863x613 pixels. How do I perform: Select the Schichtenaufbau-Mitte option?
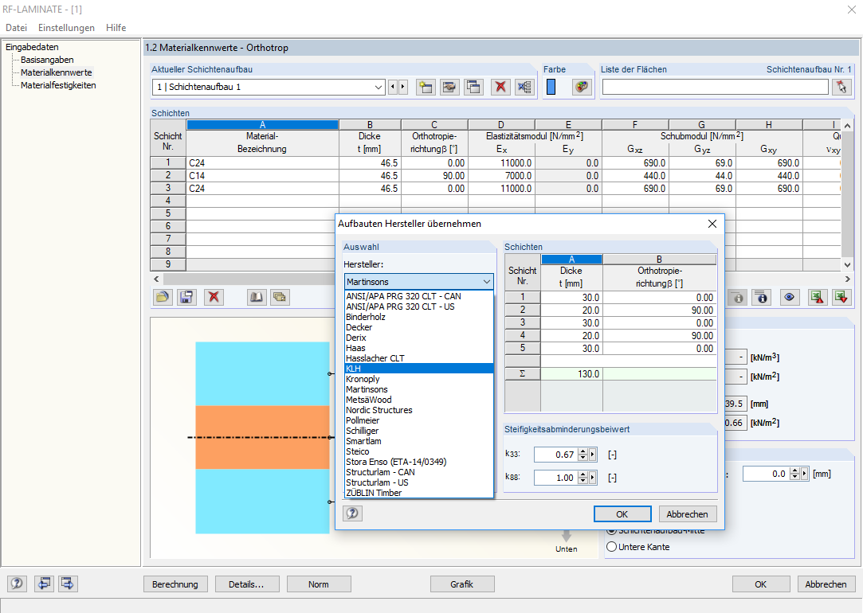[x=612, y=529]
